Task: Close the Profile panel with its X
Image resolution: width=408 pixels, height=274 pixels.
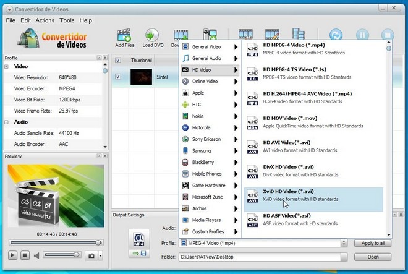Action: point(105,58)
